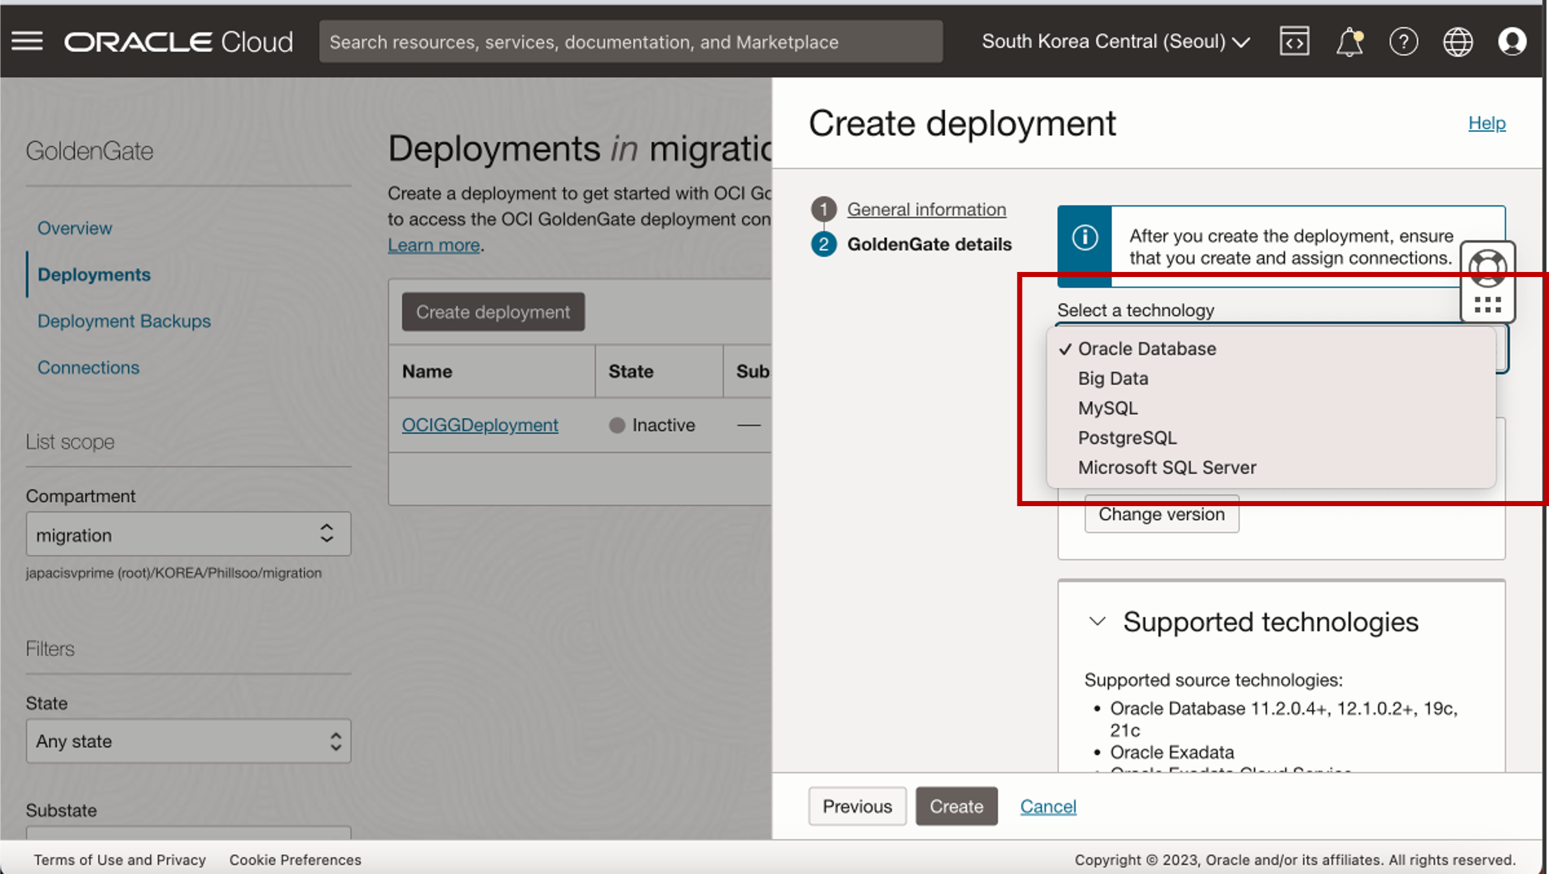
Task: Open Terms of Use and Privacy
Action: (x=120, y=859)
